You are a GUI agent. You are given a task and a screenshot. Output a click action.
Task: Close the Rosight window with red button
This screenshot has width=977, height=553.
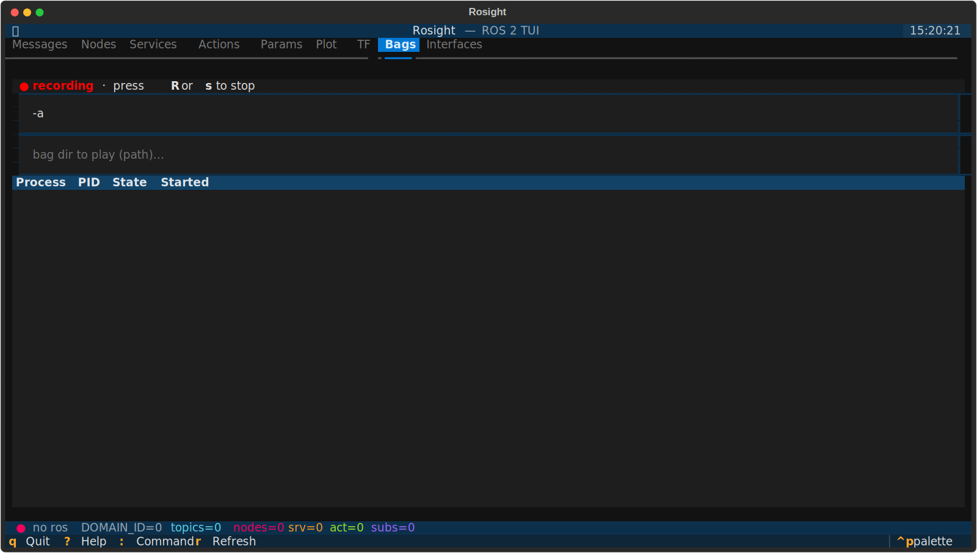[15, 12]
